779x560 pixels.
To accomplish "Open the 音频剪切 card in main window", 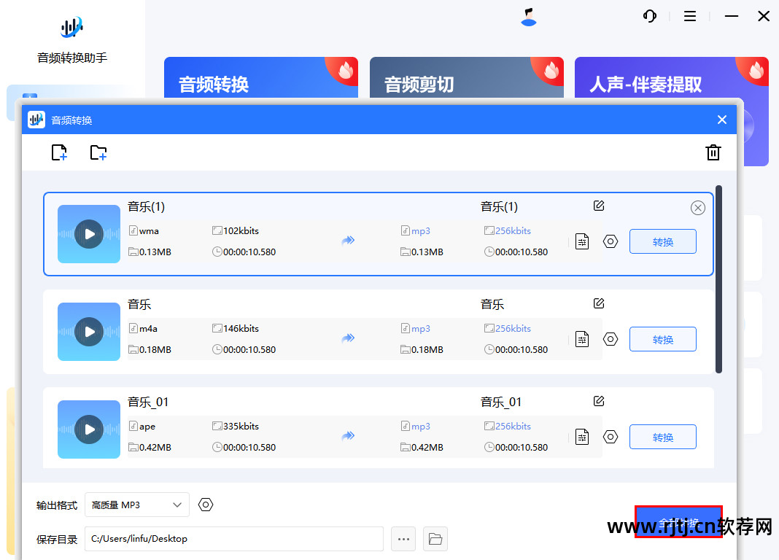I will coord(467,77).
